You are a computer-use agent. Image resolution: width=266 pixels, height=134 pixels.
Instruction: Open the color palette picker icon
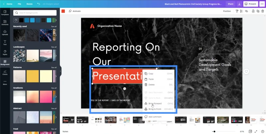point(16,20)
